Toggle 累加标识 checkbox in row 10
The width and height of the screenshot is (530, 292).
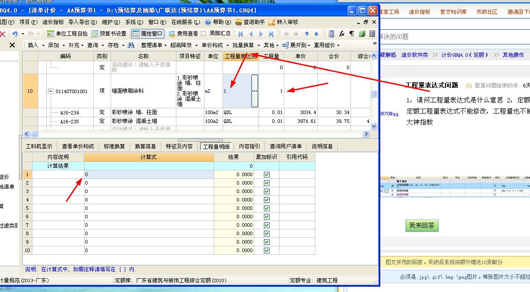tap(267, 250)
